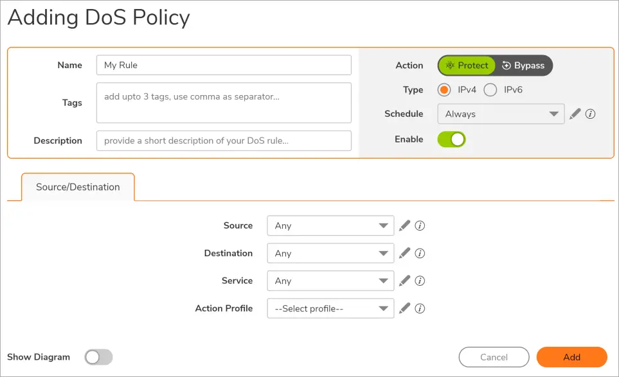Open the Schedule dropdown
Viewport: 619px width, 377px height.
click(x=501, y=114)
